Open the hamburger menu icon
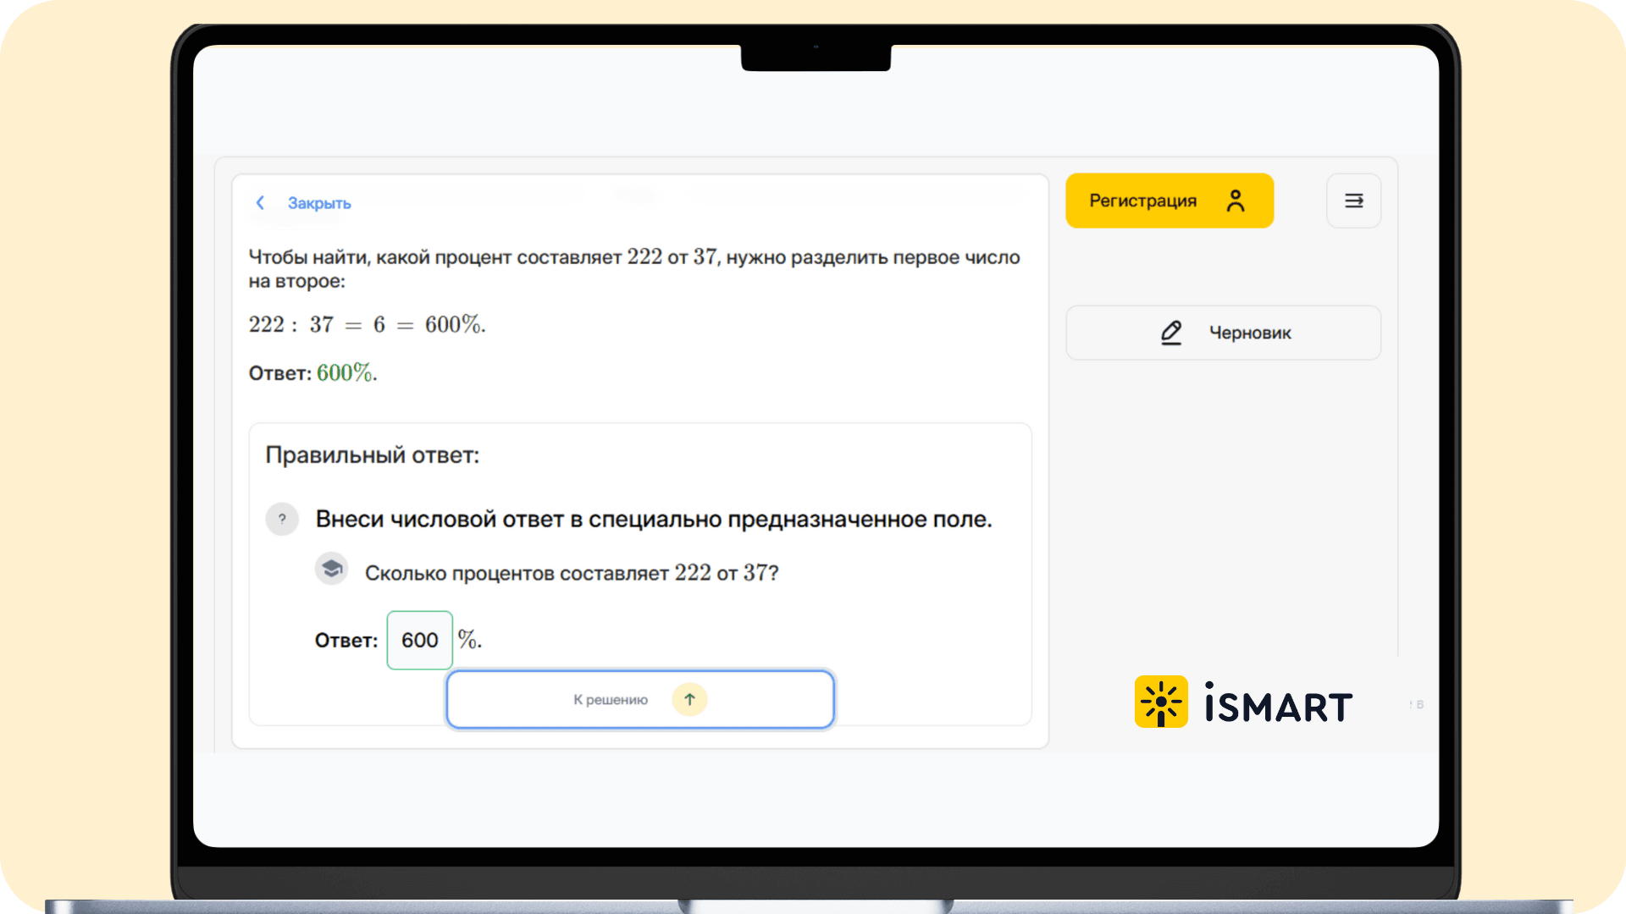This screenshot has width=1626, height=914. click(x=1353, y=201)
